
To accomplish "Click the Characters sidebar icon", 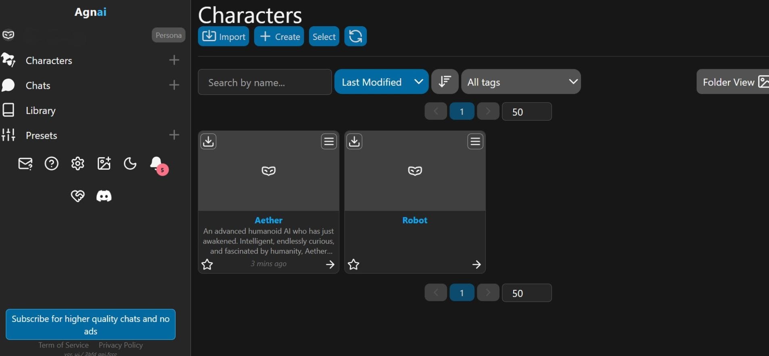I will [x=8, y=60].
